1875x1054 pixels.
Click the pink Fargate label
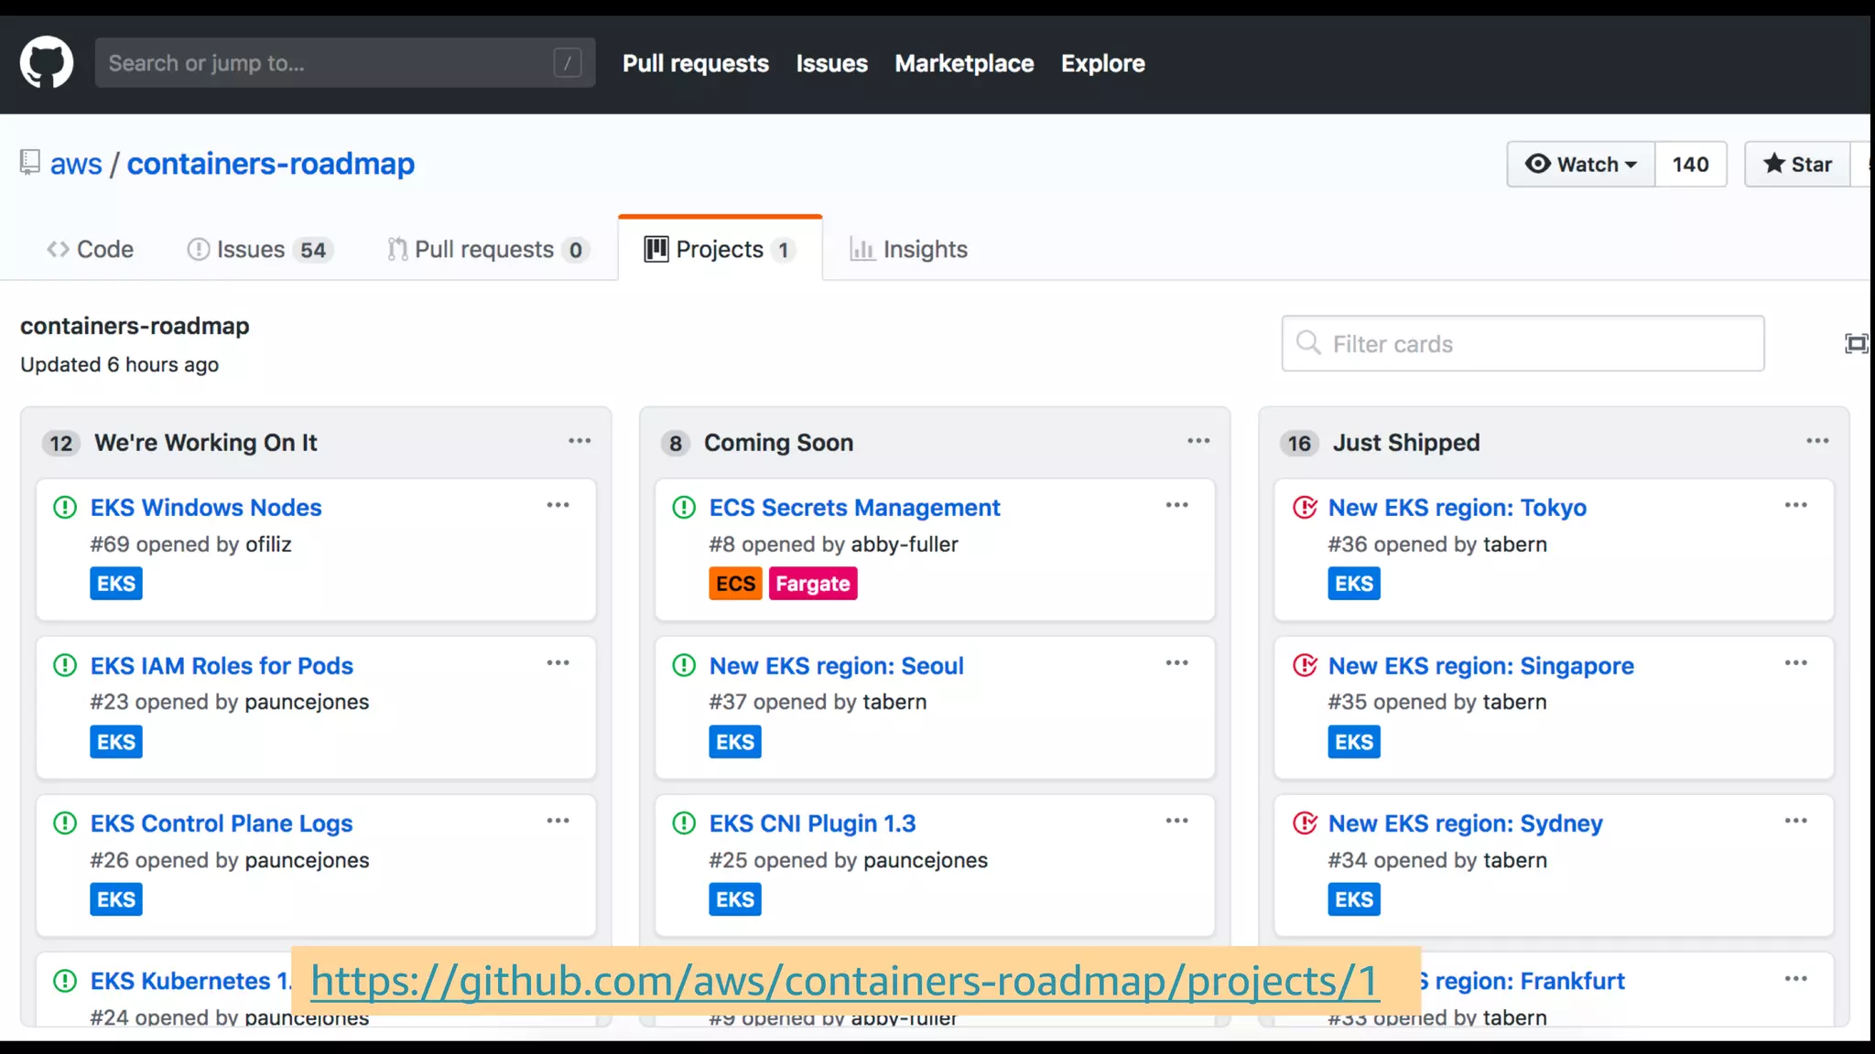813,584
